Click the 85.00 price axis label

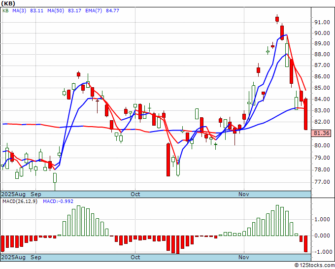coord(322,88)
